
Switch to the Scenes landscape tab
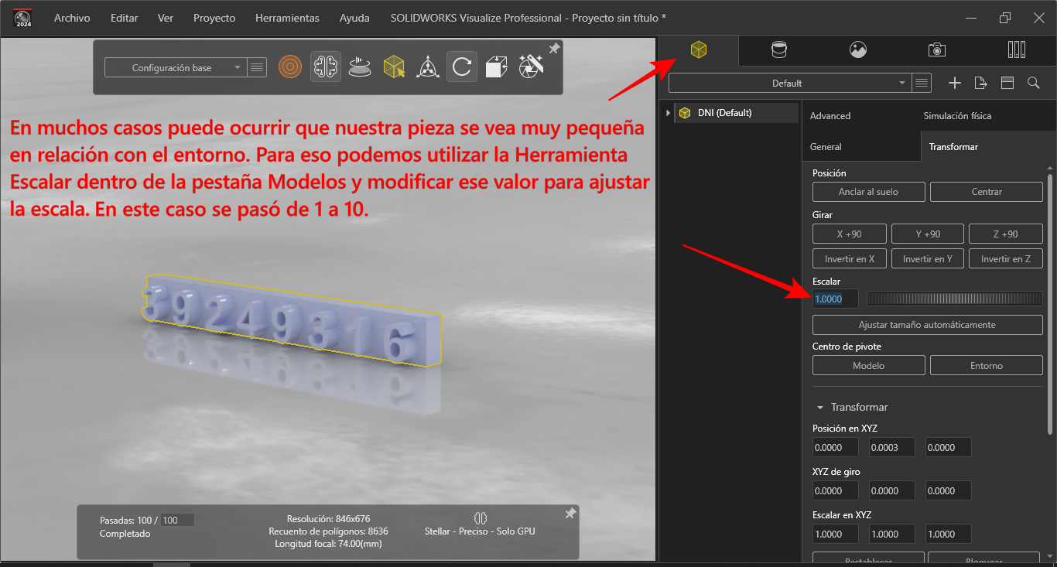[857, 50]
